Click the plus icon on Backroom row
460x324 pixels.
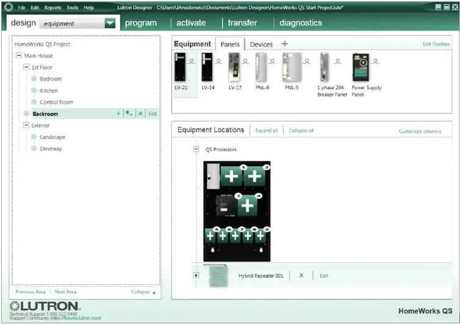[118, 113]
